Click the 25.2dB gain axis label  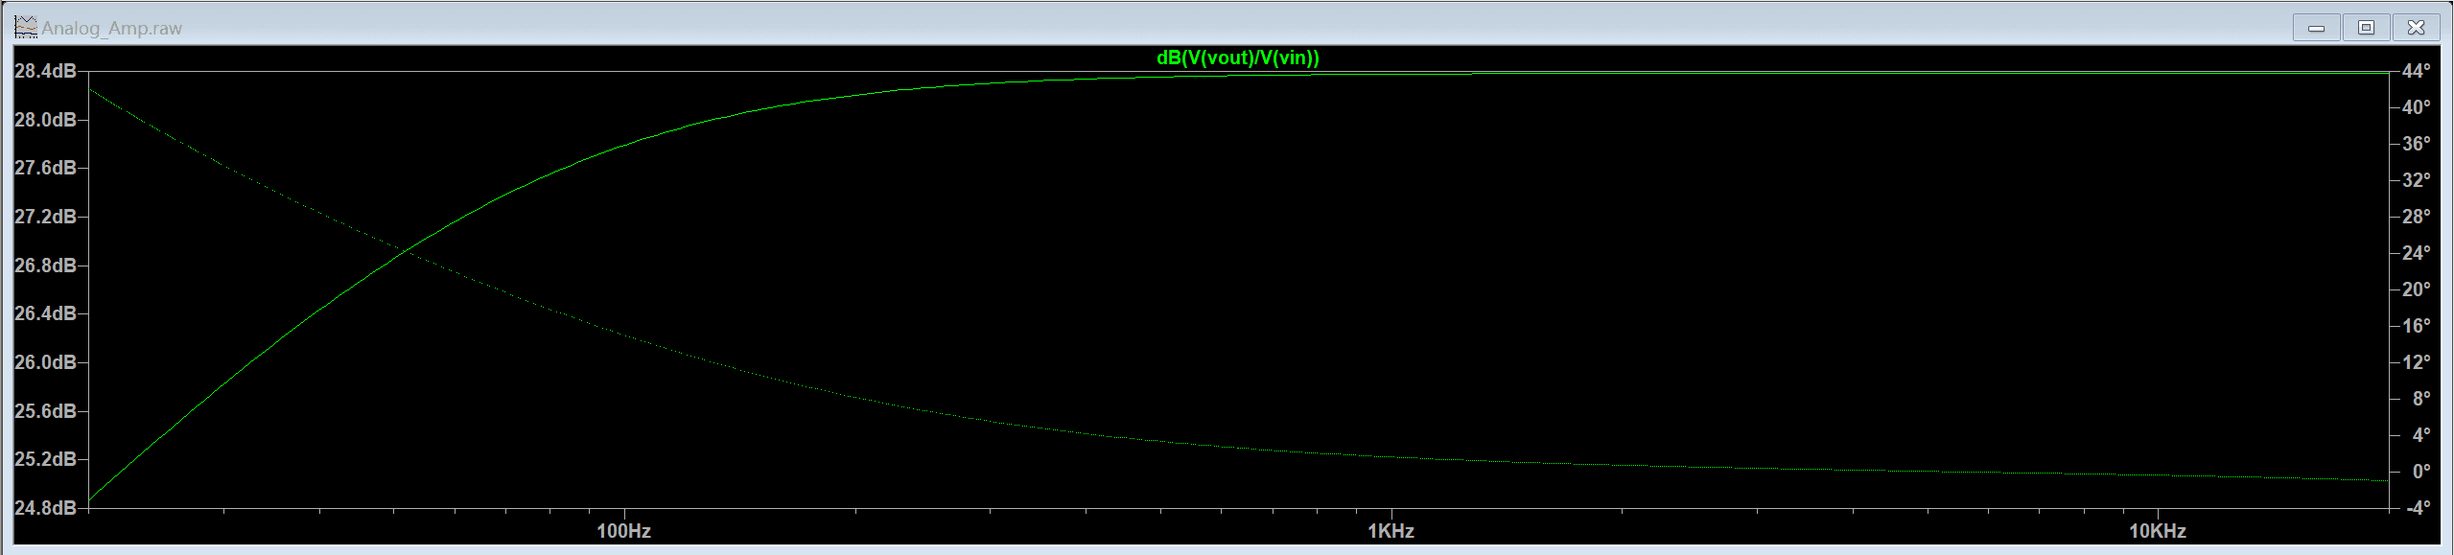[45, 459]
